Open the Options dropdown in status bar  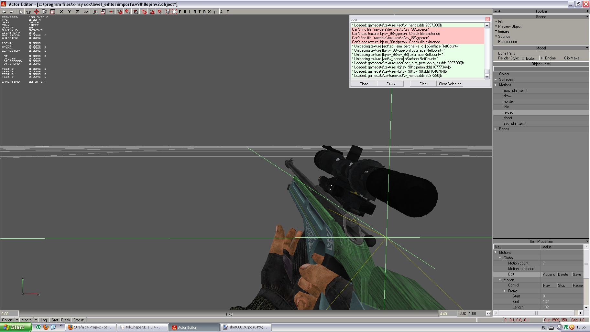pos(9,320)
